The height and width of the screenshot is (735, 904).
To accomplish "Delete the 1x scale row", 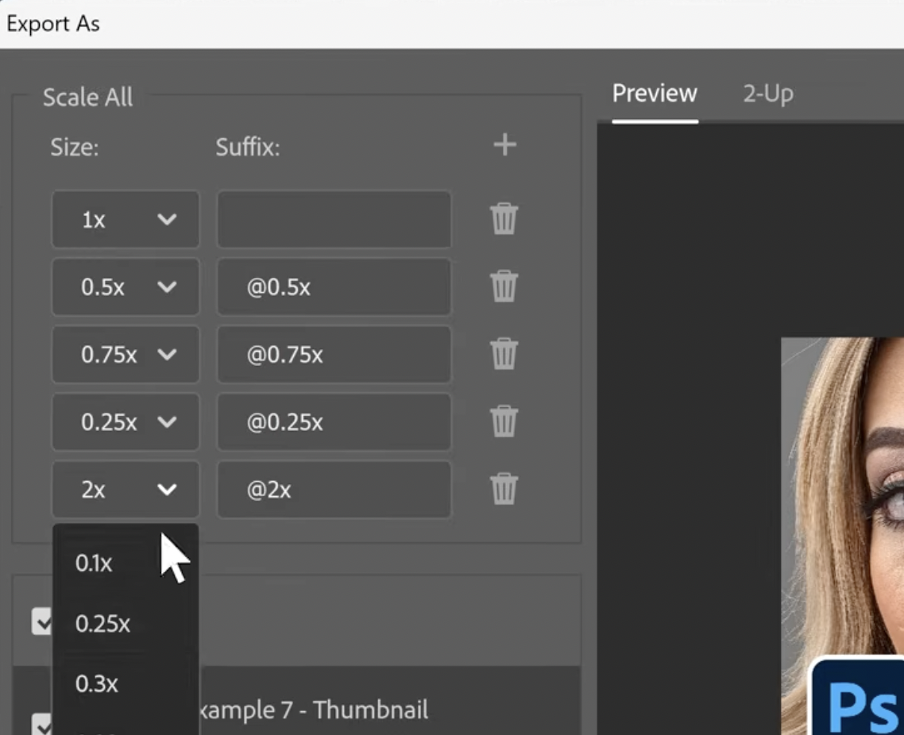I will point(504,220).
